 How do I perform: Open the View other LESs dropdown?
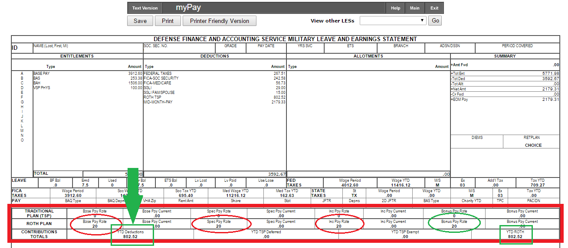point(393,20)
